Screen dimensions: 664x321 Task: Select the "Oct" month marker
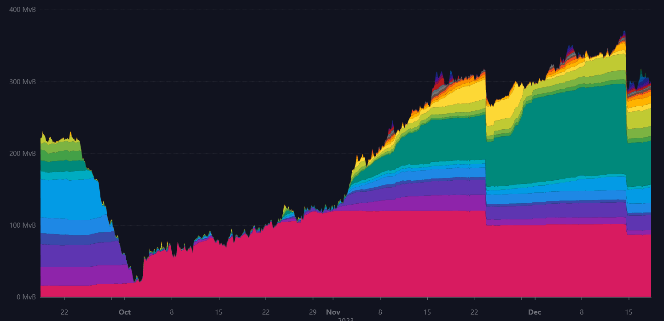124,312
